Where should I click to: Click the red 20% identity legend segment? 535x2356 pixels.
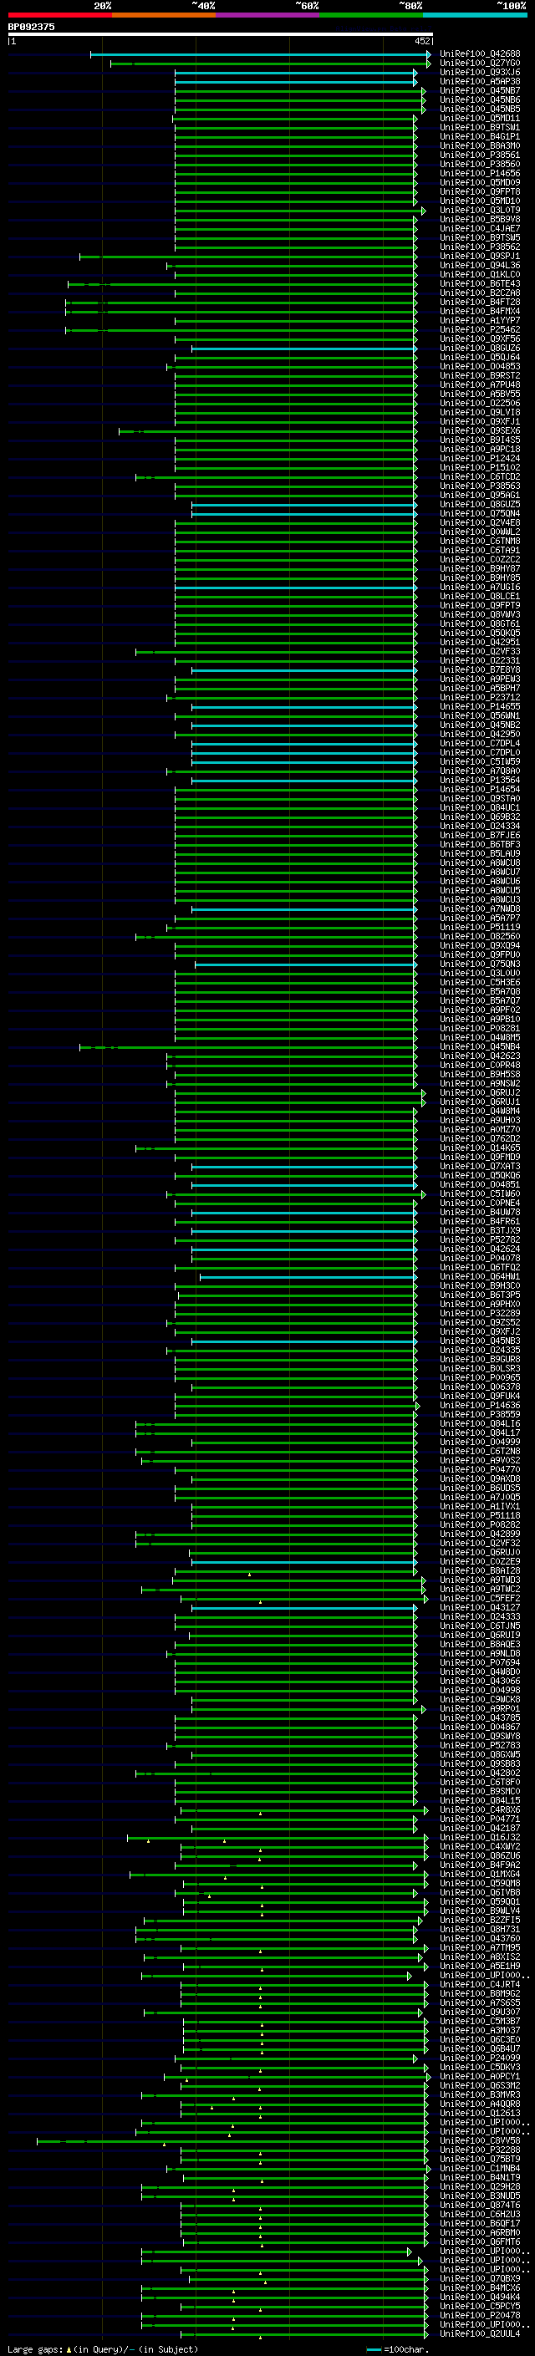pos(59,15)
